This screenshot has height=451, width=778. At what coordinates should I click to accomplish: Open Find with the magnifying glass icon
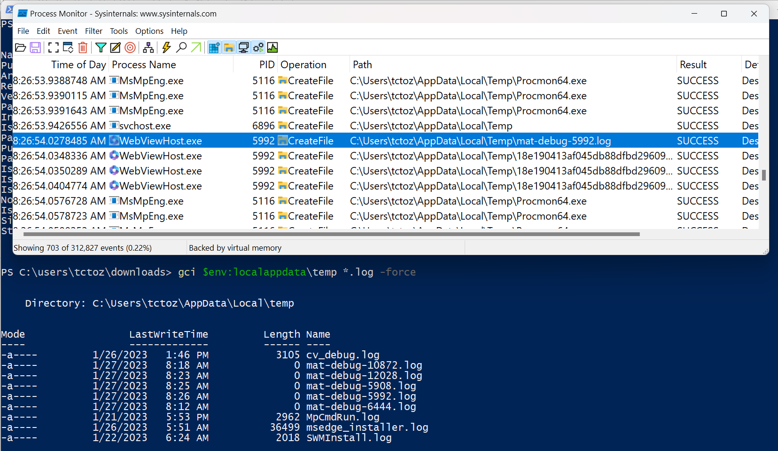[x=181, y=47]
